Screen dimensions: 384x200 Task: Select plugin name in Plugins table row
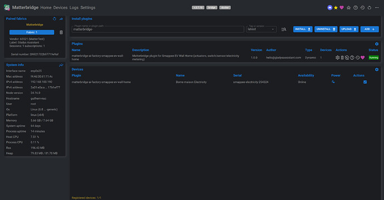97,58
